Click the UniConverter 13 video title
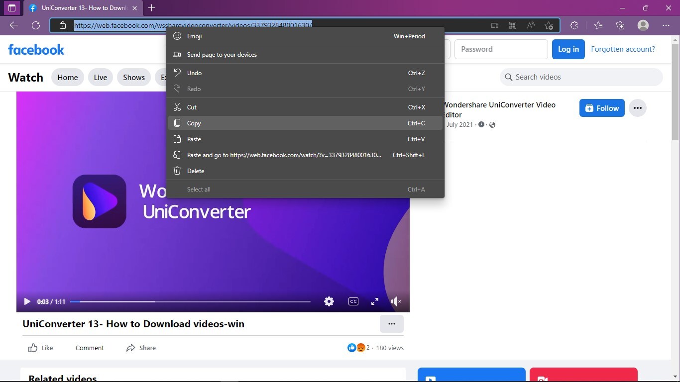680x382 pixels. [133, 324]
